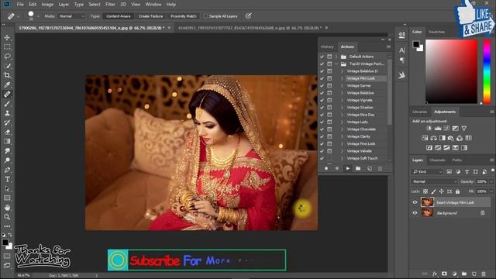This screenshot has height=279, width=496.
Task: Delete action with trash icon in Actions panel
Action: coord(380,169)
